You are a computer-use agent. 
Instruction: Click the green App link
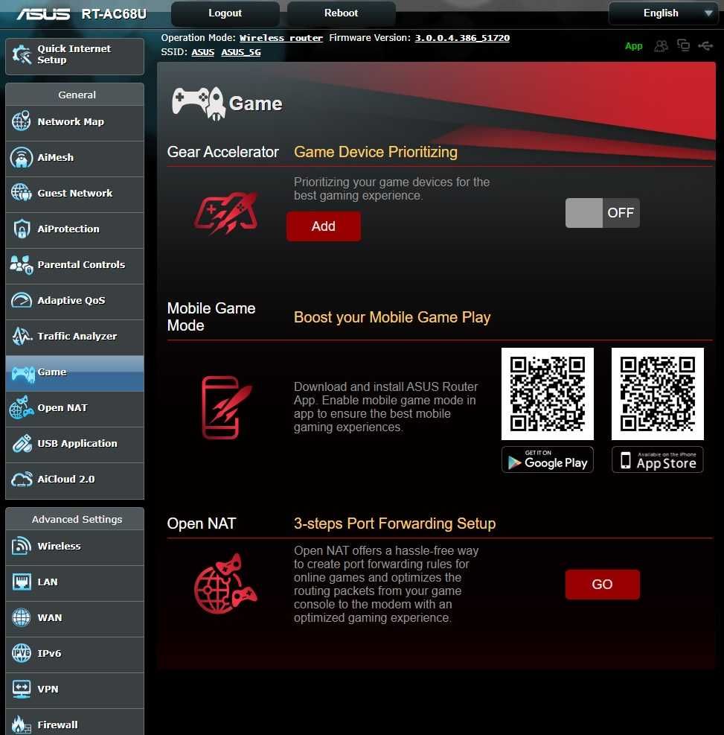pyautogui.click(x=634, y=46)
